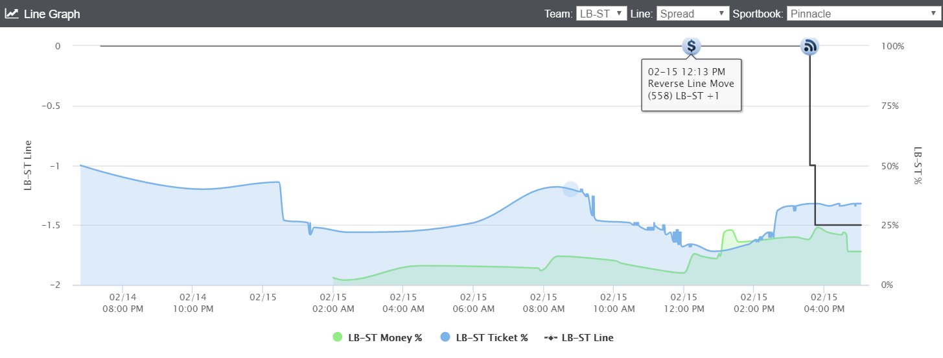The image size is (943, 358).
Task: Click the 02/14 08:00 PM axis label
Action: [x=122, y=303]
